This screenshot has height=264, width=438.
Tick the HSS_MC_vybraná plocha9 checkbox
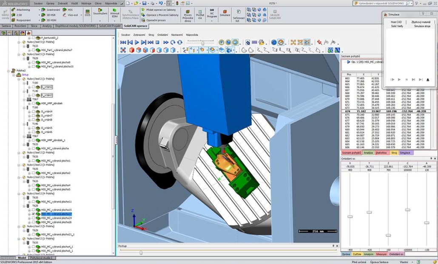coord(34,62)
